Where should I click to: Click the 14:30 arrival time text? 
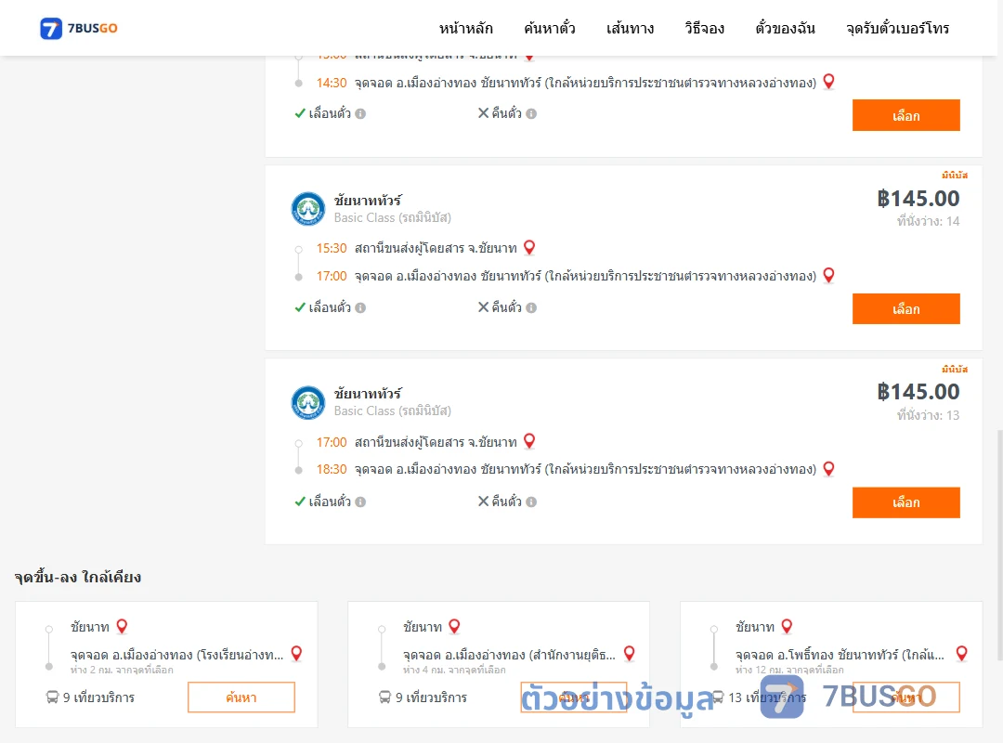332,84
